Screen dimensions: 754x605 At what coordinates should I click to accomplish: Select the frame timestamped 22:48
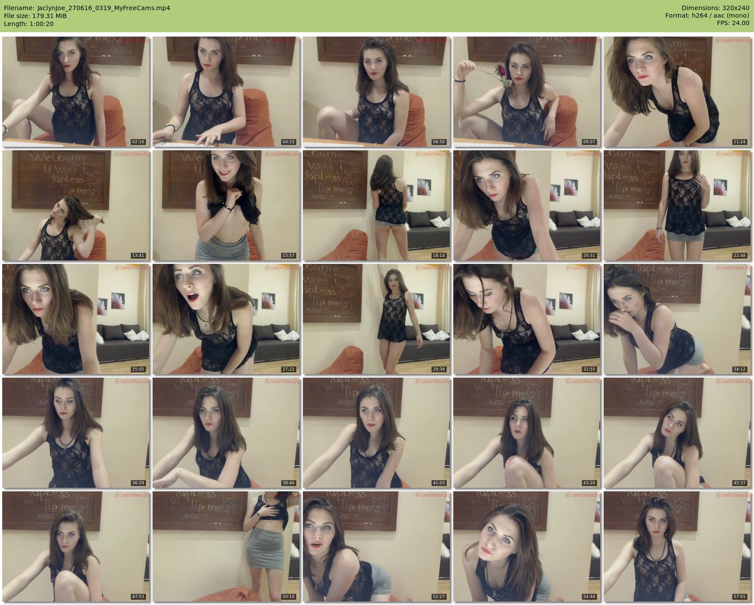pos(677,205)
